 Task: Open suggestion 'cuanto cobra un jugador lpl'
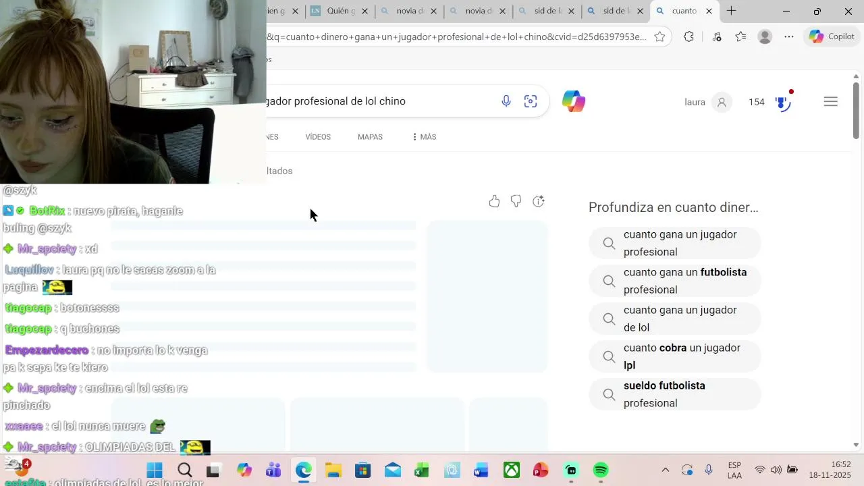point(675,356)
